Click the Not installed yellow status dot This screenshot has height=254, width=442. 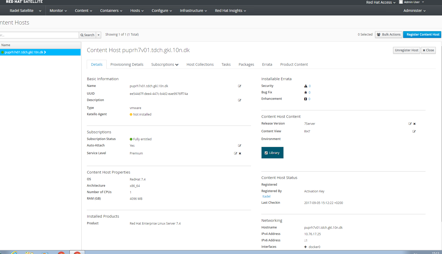pos(131,114)
